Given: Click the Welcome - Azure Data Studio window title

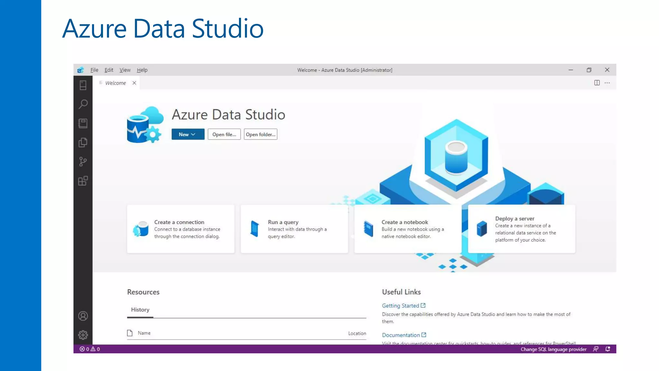Looking at the screenshot, I should [x=345, y=70].
